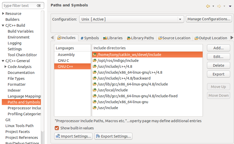Select Indexer in the preferences tree

[14, 90]
